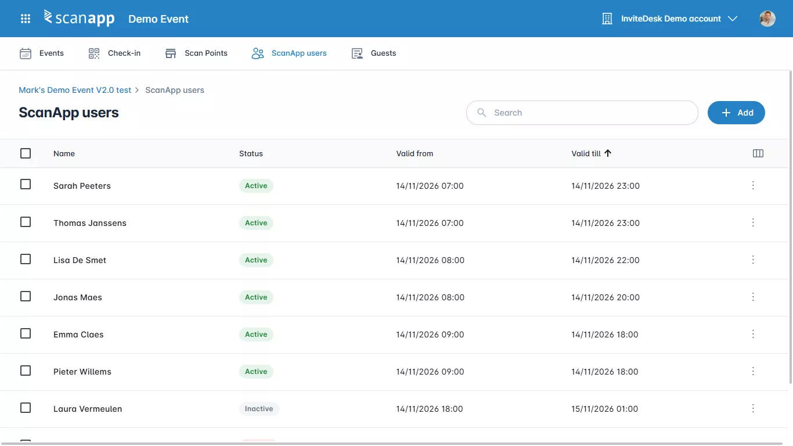Image resolution: width=793 pixels, height=446 pixels.
Task: Select the Pieter Willems row checkbox
Action: click(x=26, y=371)
